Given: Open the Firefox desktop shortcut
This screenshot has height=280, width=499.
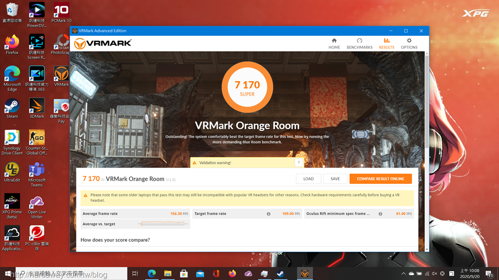Looking at the screenshot, I should 12,44.
